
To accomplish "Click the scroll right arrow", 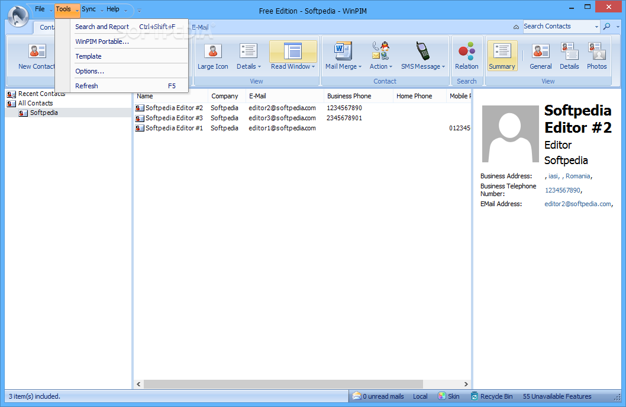I will (x=466, y=384).
